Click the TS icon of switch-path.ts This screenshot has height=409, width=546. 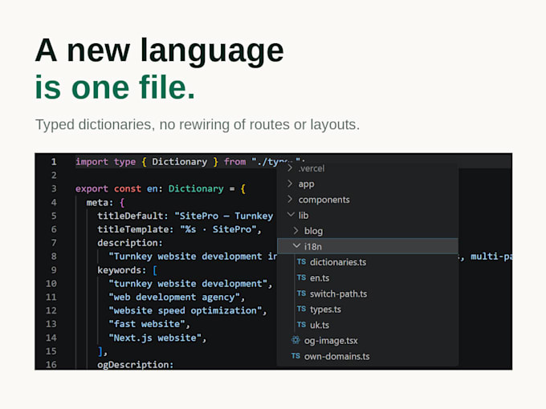[x=302, y=294]
